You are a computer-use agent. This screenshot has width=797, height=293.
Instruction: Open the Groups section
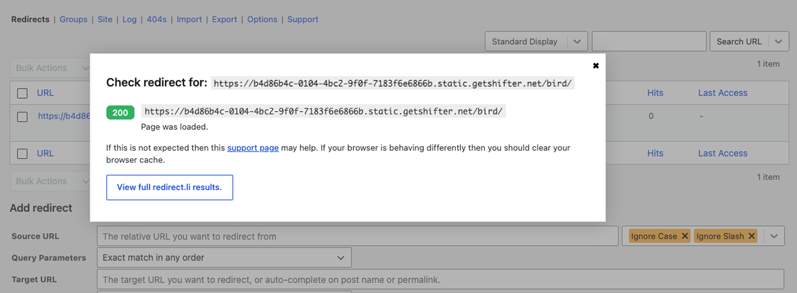coord(73,19)
